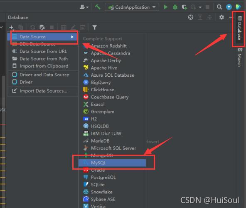The width and height of the screenshot is (246, 208).
Task: Open Database panel gear settings
Action: pos(221,17)
